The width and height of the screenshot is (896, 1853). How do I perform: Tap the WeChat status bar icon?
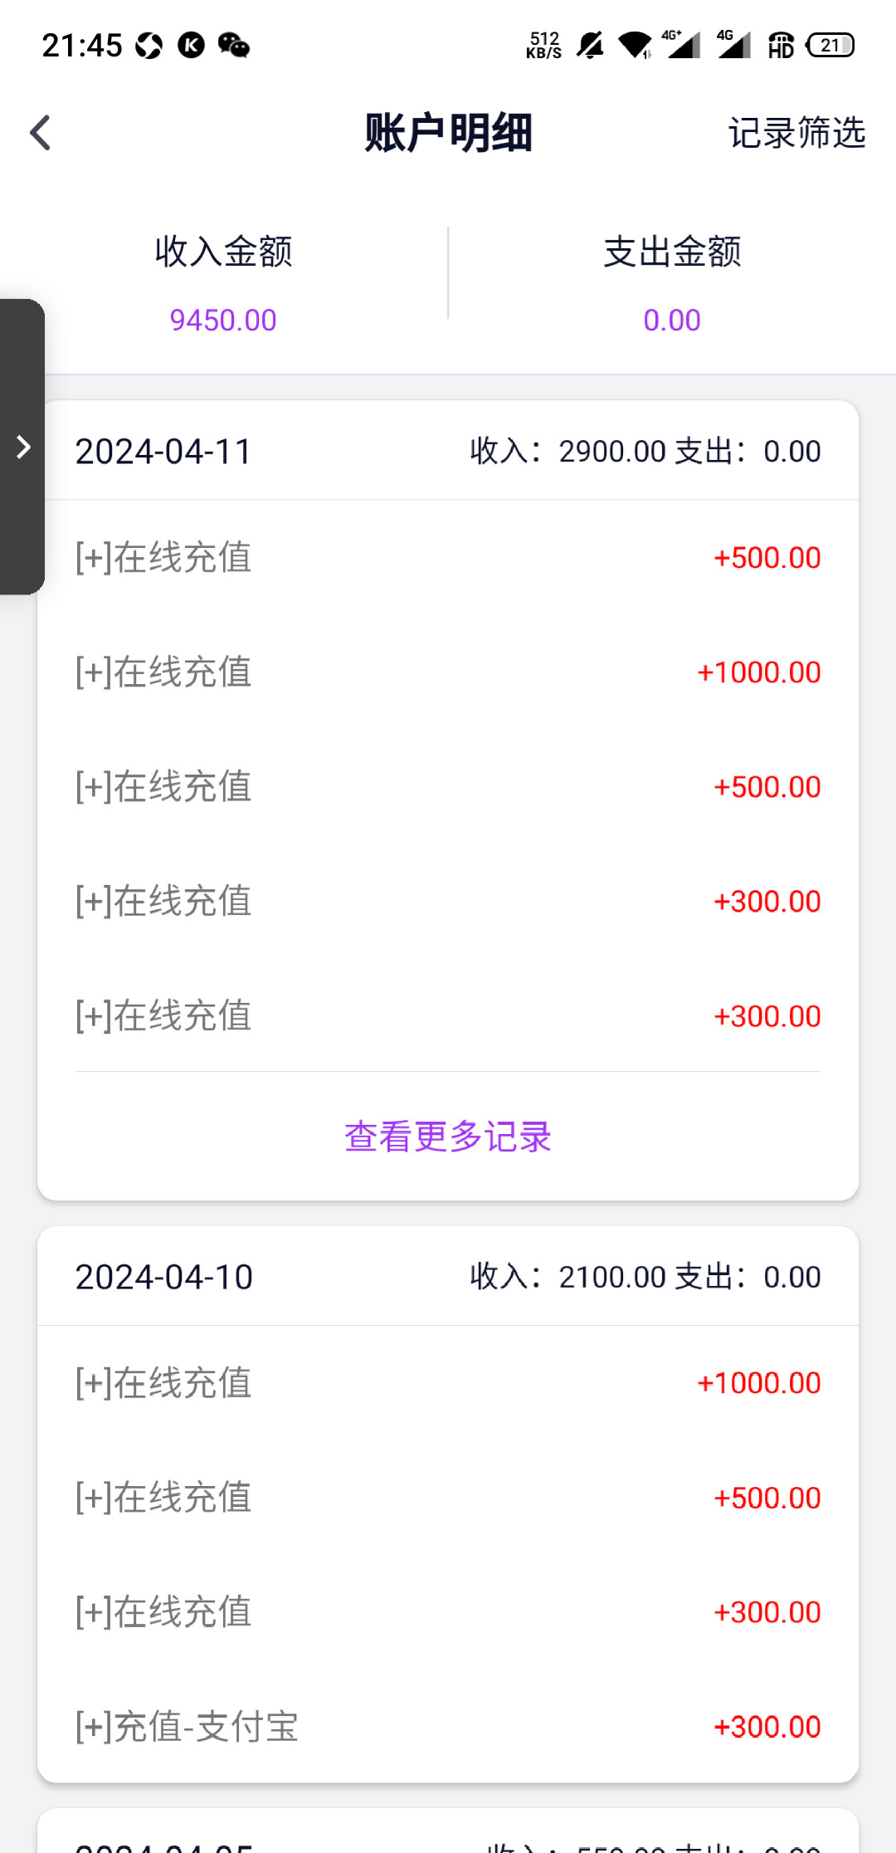click(x=234, y=45)
